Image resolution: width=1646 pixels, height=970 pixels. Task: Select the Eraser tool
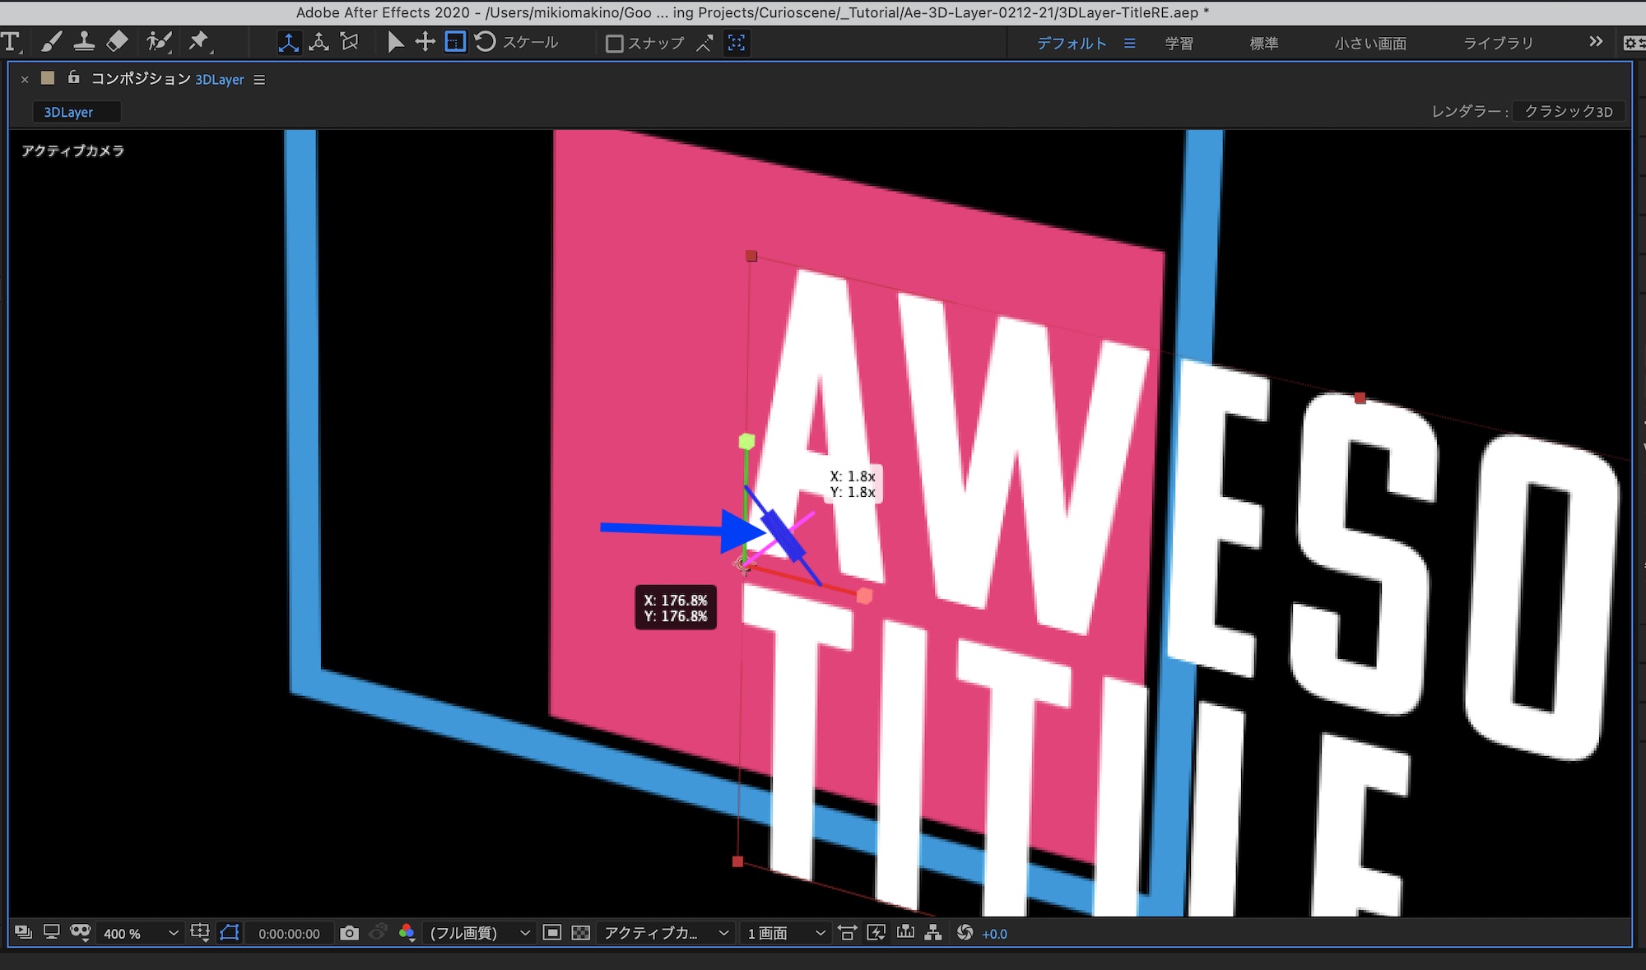pyautogui.click(x=118, y=42)
